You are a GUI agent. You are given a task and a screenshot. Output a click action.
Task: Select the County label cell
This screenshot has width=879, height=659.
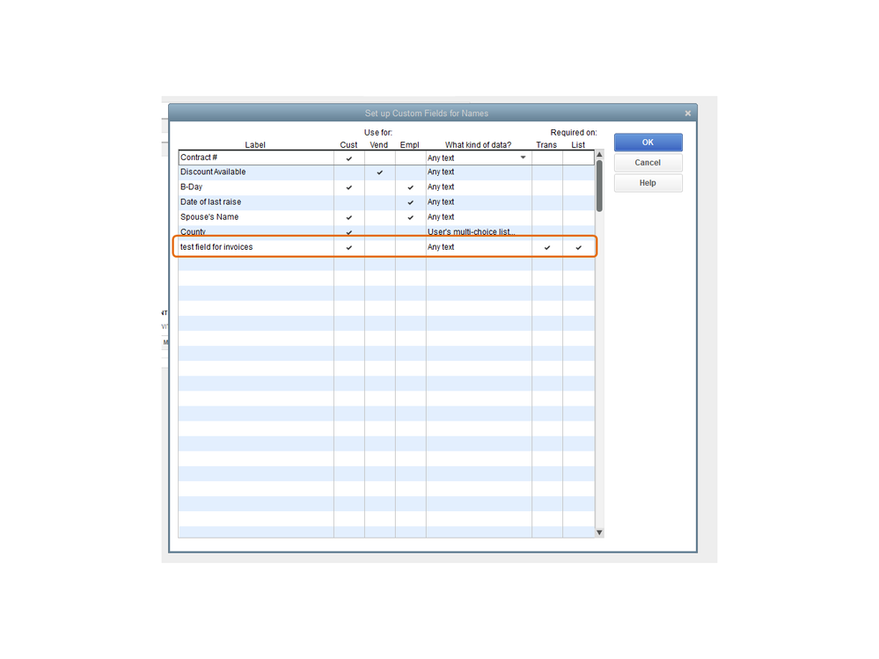point(256,232)
